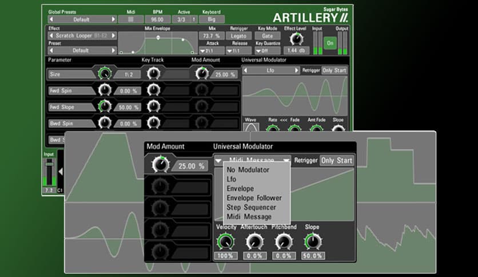Choose Envelope from the modulator list
The image size is (478, 277).
240,188
